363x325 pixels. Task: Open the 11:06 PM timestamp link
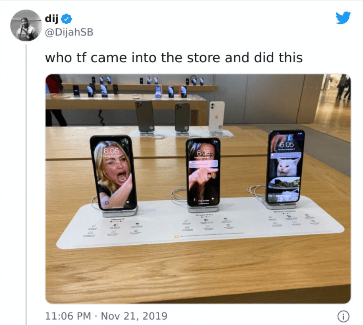(x=68, y=316)
